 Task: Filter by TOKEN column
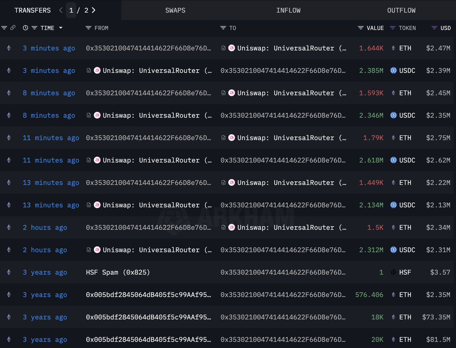[x=392, y=28]
